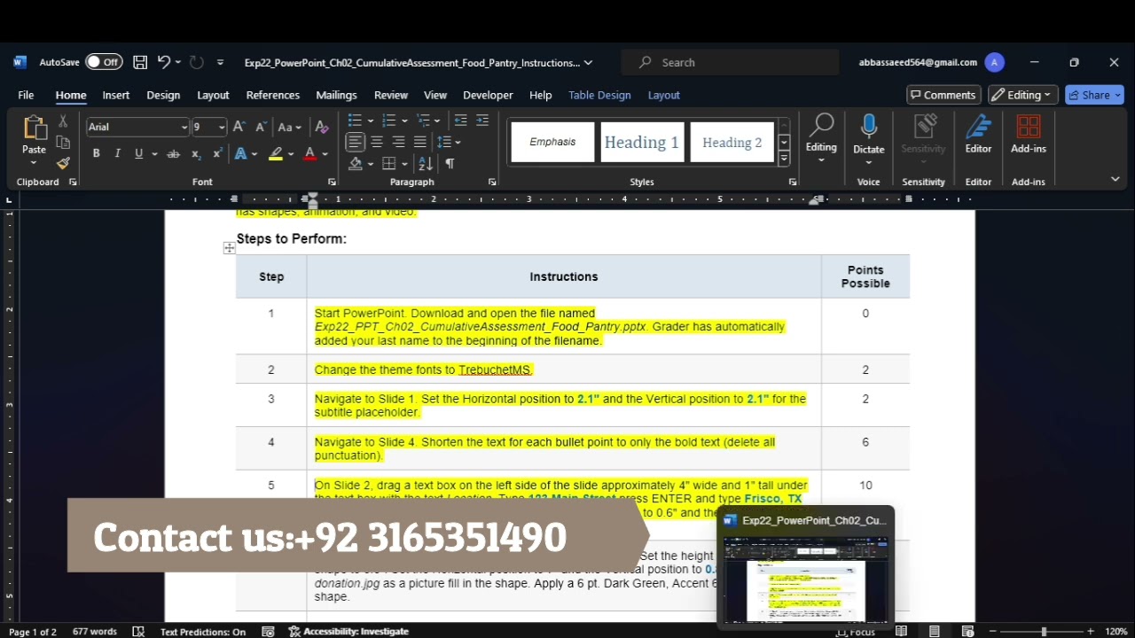Click the Dictate microphone icon
This screenshot has width=1135, height=638.
tap(869, 127)
